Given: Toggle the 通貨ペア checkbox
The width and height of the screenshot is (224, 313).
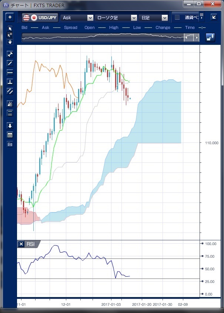Looking at the screenshot, I should [x=177, y=17].
